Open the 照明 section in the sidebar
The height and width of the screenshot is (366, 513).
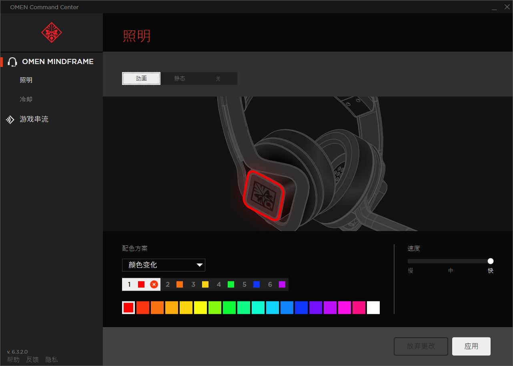(x=26, y=80)
